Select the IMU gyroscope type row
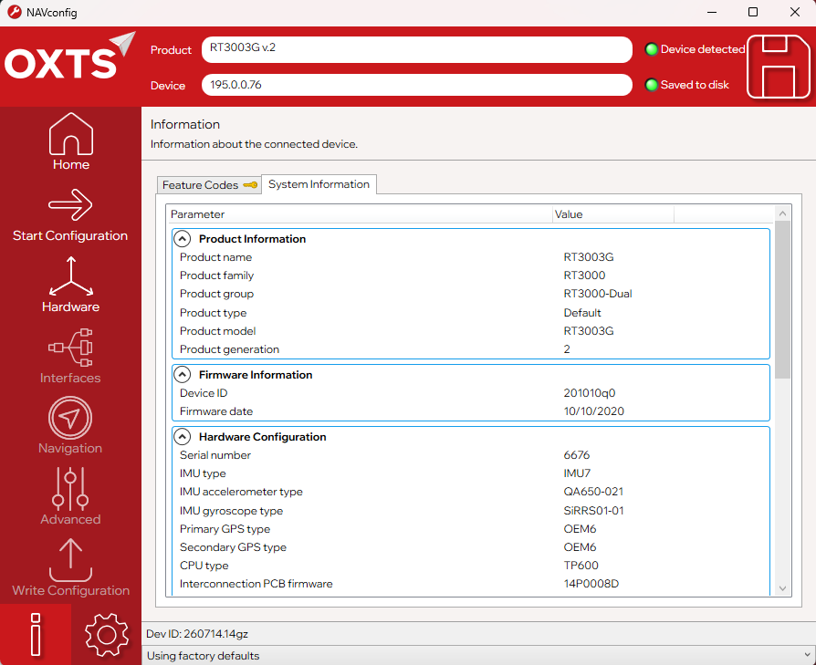 (470, 511)
